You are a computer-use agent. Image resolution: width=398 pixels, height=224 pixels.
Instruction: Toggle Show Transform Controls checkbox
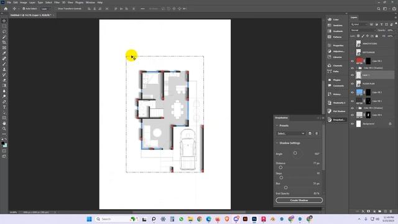pyautogui.click(x=57, y=9)
